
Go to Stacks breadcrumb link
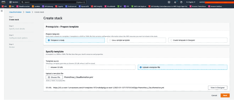[x=28, y=12]
